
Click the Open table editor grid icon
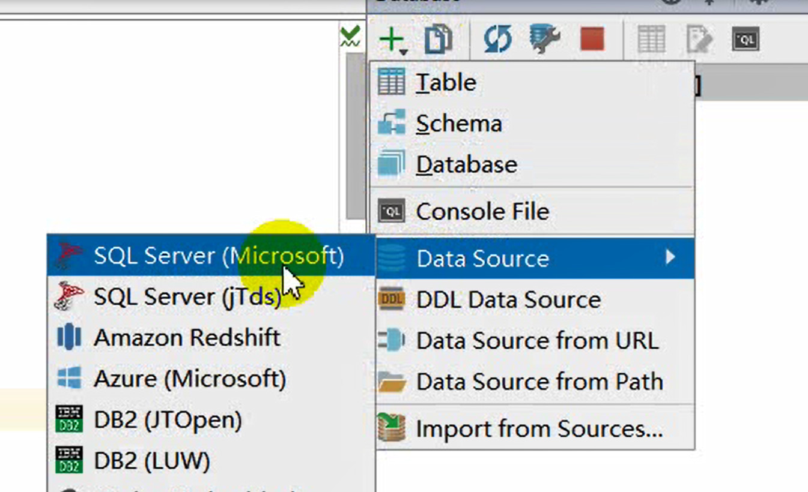tap(651, 40)
